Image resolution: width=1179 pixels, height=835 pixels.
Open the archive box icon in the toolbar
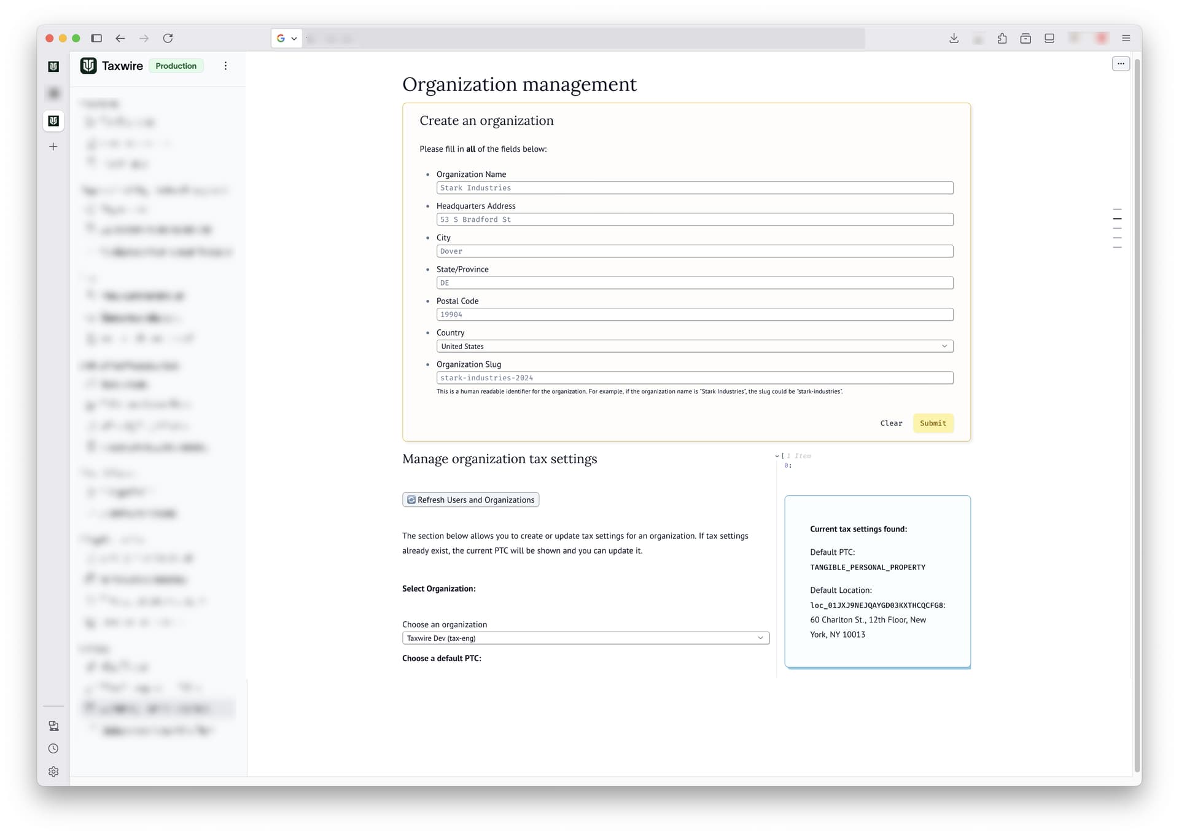click(1025, 38)
